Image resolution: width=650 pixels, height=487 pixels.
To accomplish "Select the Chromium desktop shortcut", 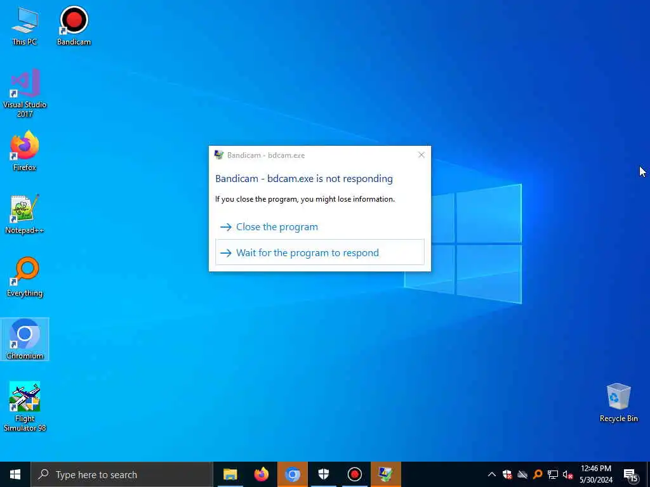I will pyautogui.click(x=25, y=339).
